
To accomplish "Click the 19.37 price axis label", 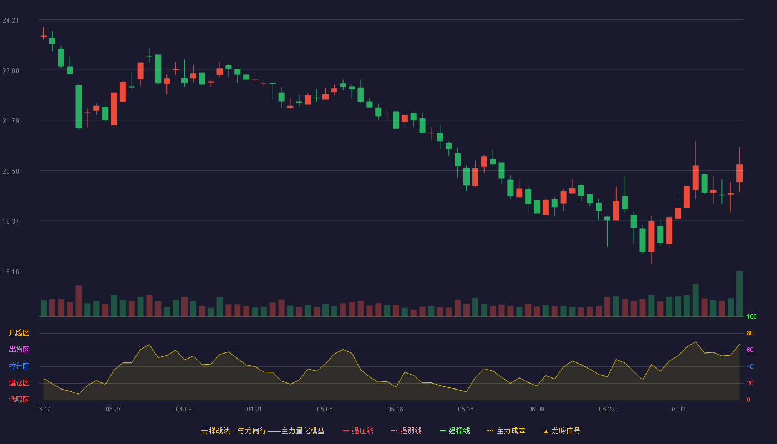I will 11,221.
